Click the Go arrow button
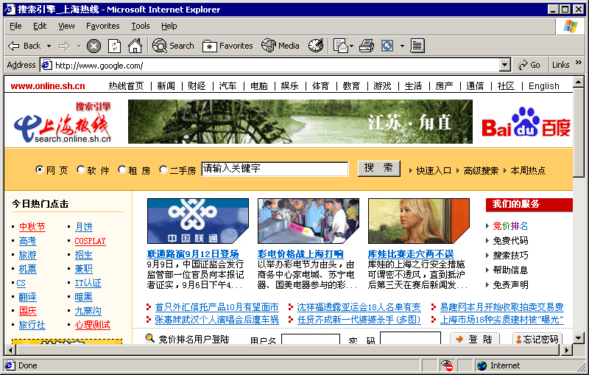Screen dimensions: 589x375 529,65
